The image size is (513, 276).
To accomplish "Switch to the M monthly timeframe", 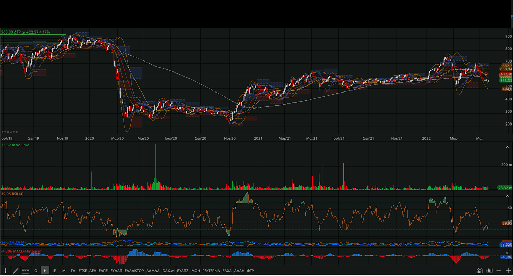I will tap(64, 271).
